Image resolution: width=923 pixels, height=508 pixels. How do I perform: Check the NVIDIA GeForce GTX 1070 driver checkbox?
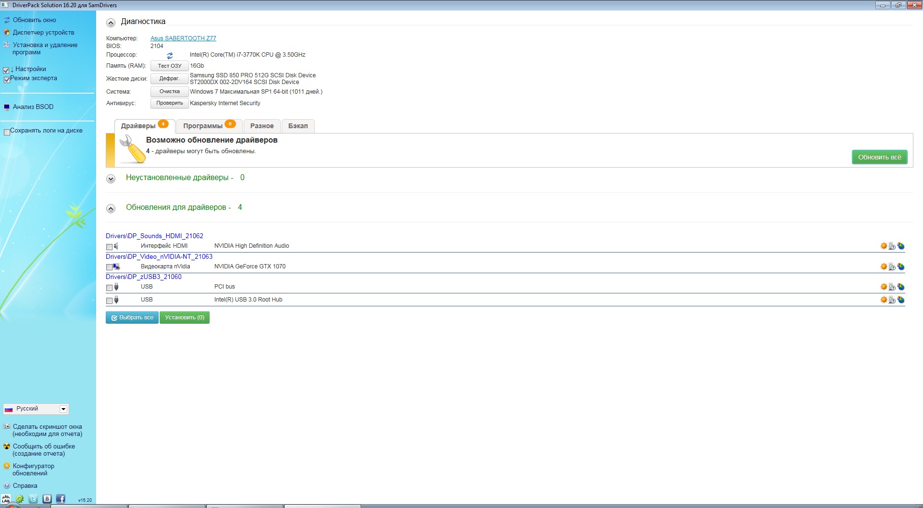point(109,267)
